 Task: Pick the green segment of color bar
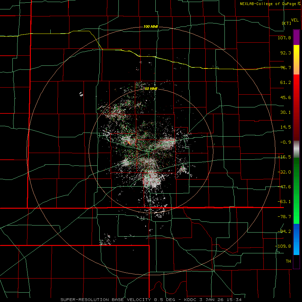click(296, 191)
